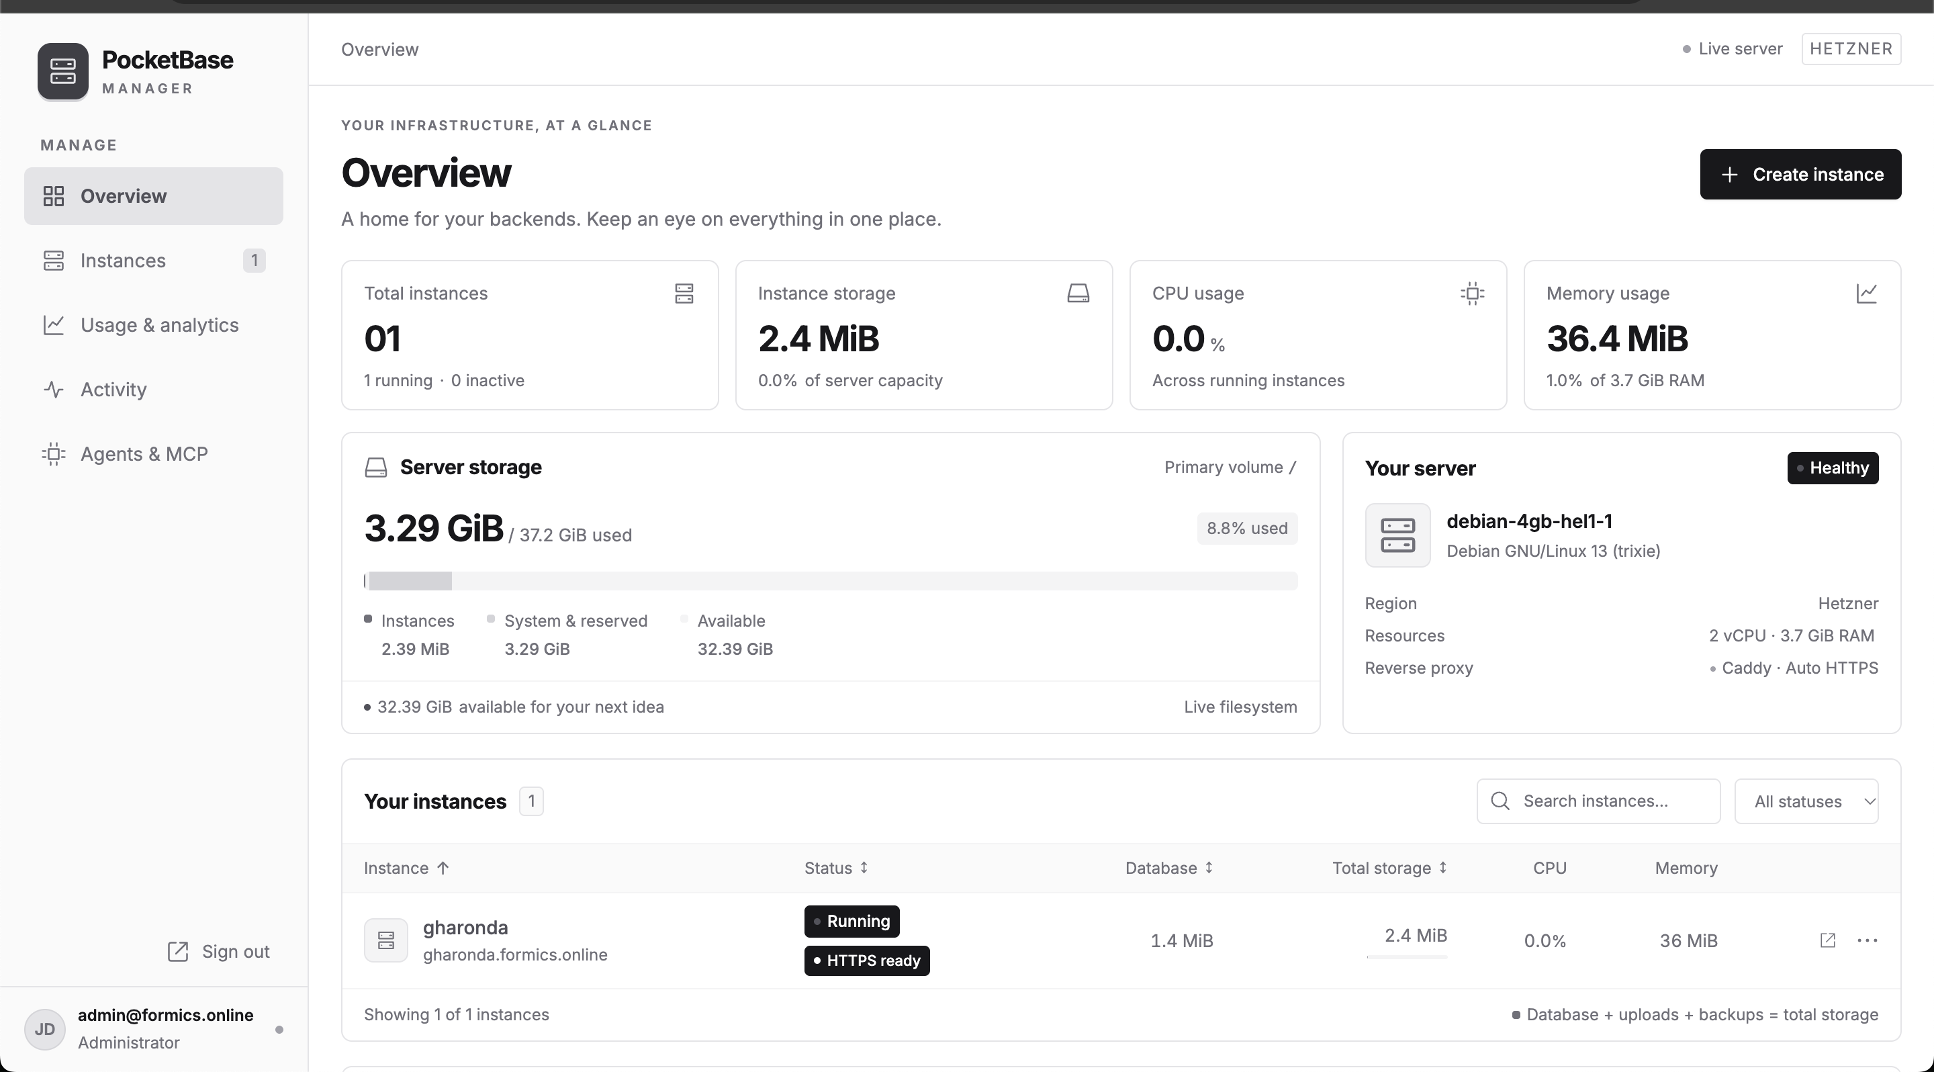Click the Live server status indicator
Image resolution: width=1934 pixels, height=1072 pixels.
[x=1732, y=49]
